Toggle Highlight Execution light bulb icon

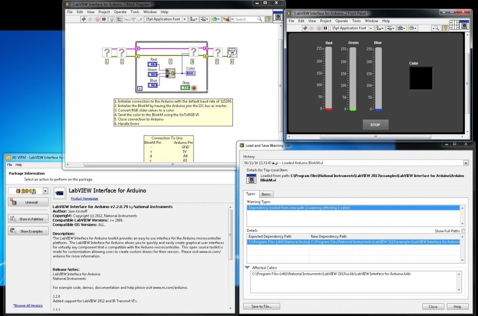point(111,19)
